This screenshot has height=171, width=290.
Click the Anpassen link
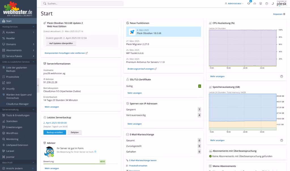pyautogui.click(x=279, y=14)
